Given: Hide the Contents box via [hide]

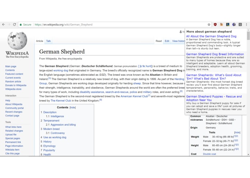Looking at the screenshot, I should tap(73, 108).
